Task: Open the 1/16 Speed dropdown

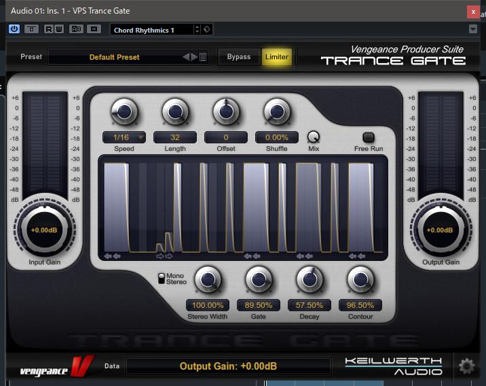Action: 124,137
